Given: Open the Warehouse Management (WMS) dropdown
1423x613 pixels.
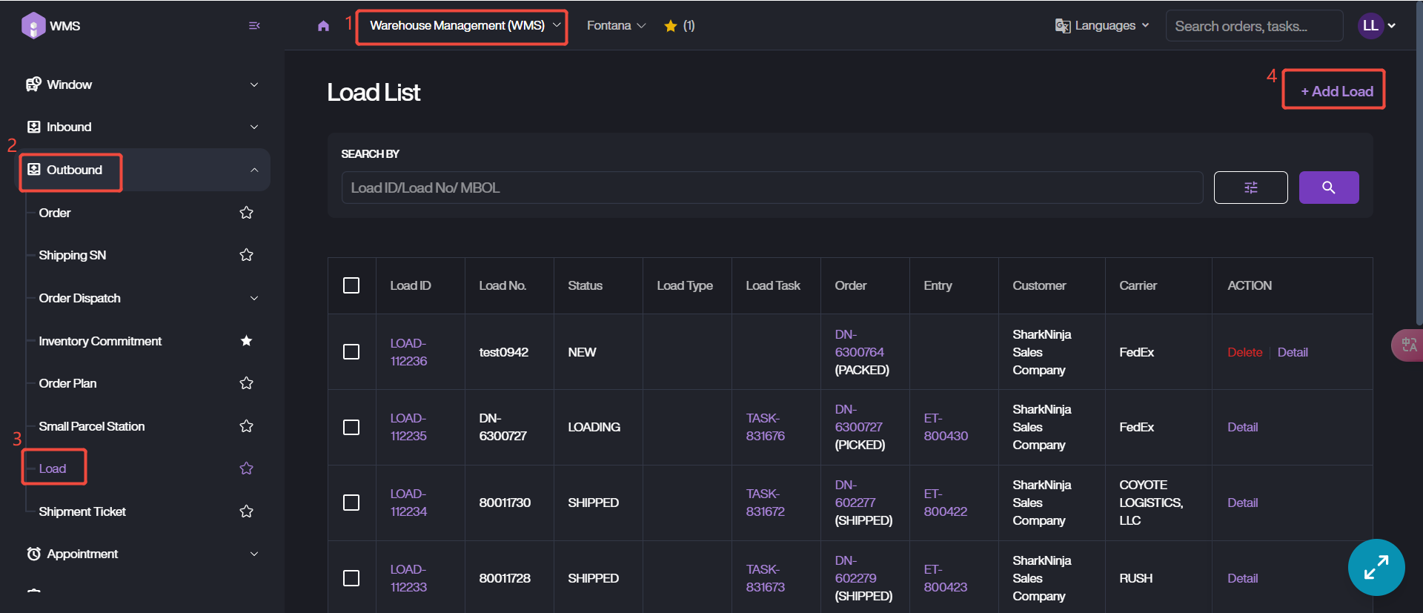Looking at the screenshot, I should click(x=462, y=26).
